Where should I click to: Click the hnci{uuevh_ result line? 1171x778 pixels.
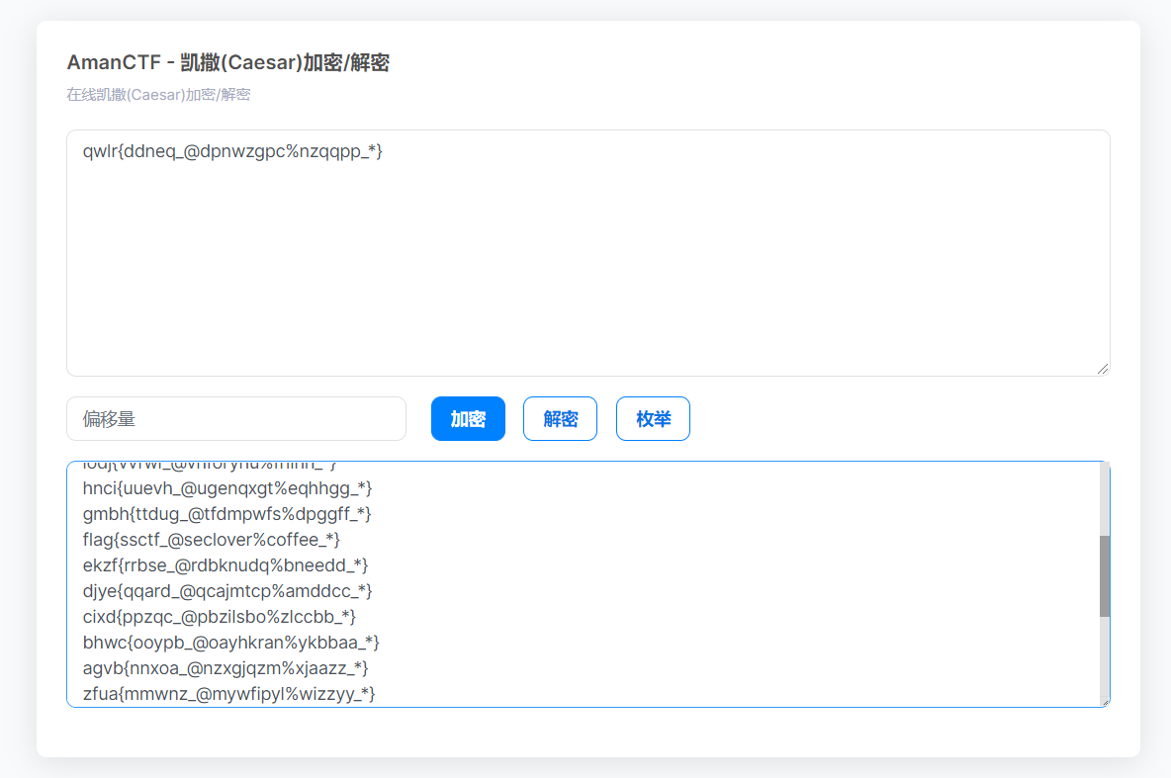pos(227,487)
